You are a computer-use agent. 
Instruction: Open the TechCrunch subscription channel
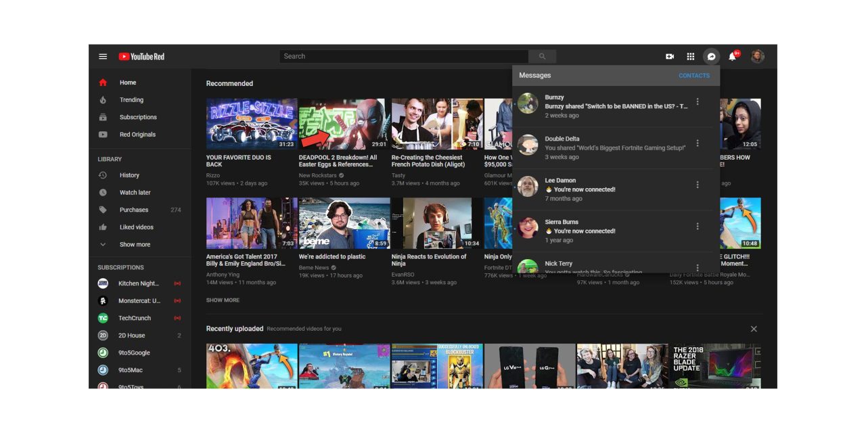point(135,318)
